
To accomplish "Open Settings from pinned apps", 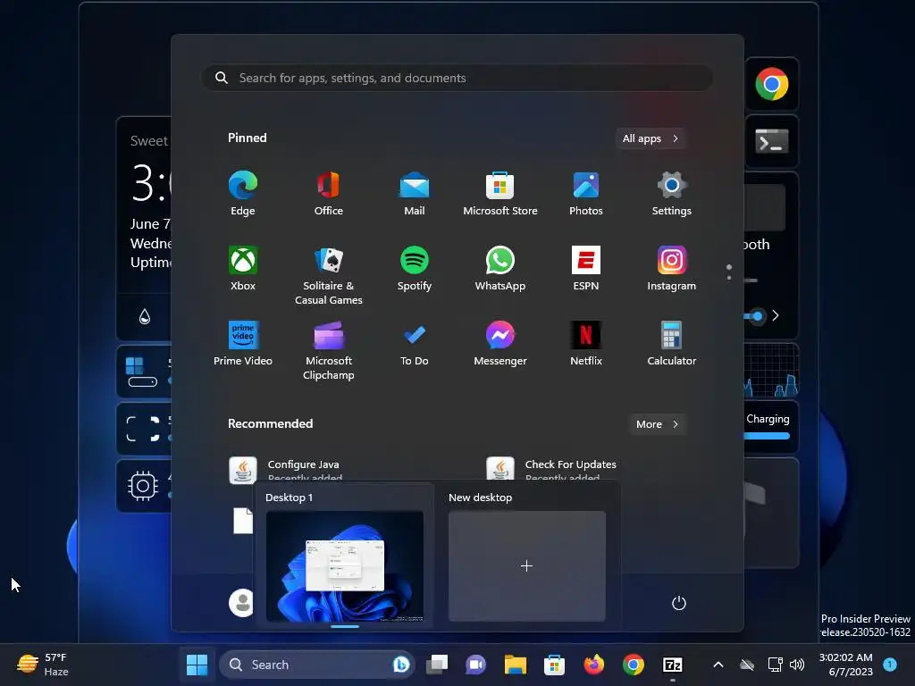I will pos(672,194).
